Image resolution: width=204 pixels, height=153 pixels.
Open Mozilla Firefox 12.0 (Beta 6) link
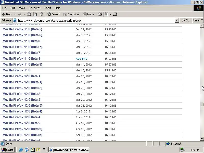[22, 135]
